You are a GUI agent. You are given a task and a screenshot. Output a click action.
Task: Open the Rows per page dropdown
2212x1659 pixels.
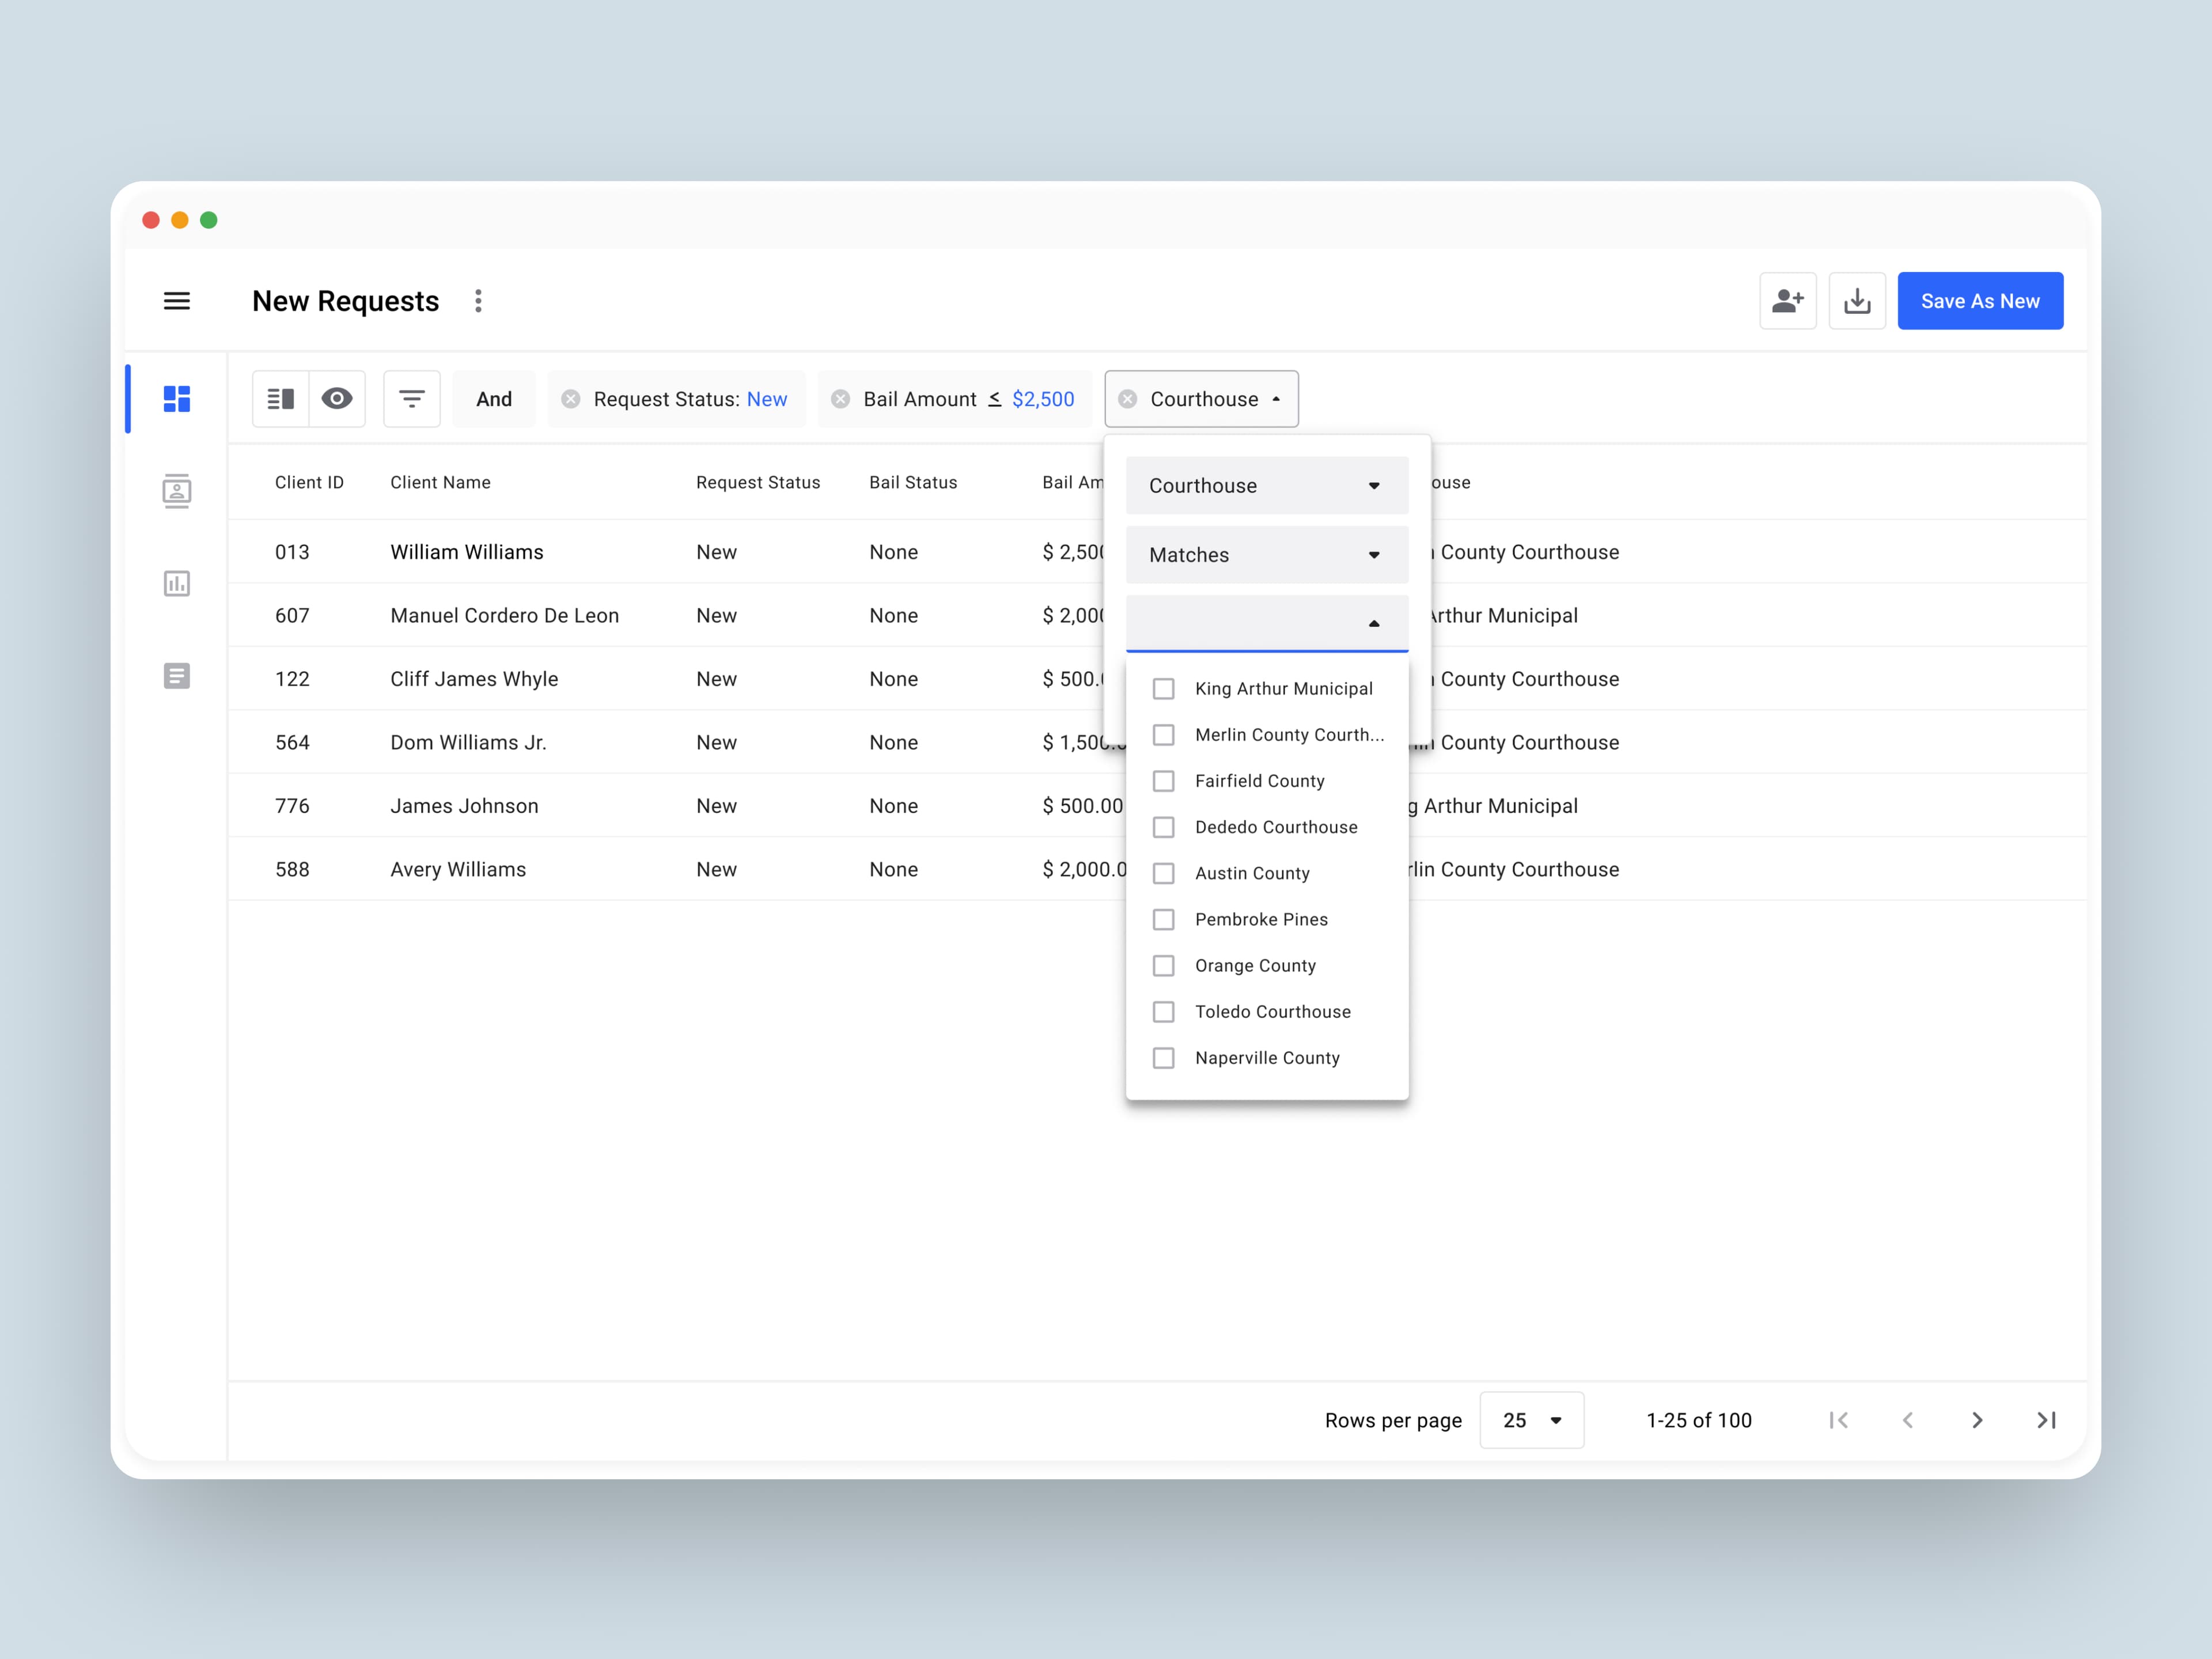click(1531, 1420)
